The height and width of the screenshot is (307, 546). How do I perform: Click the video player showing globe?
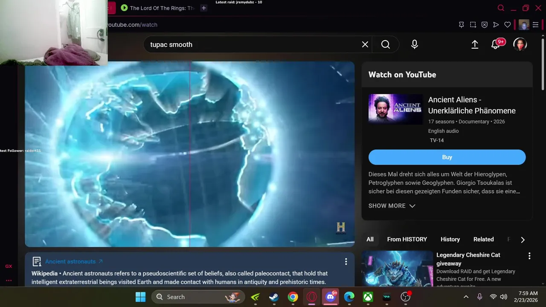click(x=190, y=154)
